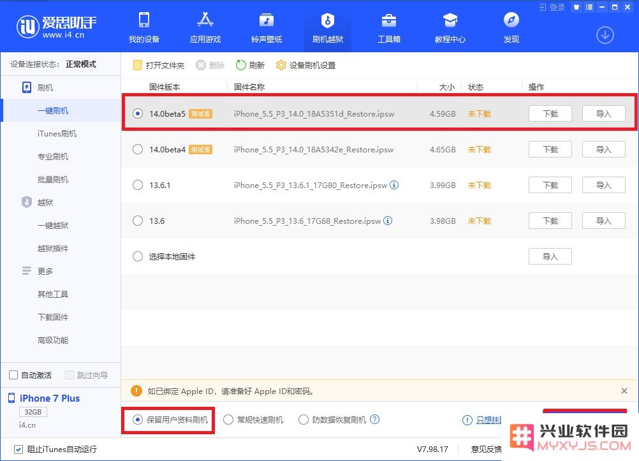
Task: Toggle 自动激活 checkbox
Action: (13, 375)
